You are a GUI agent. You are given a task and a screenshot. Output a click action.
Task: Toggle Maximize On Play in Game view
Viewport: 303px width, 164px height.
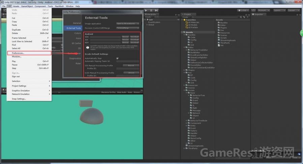109,92
